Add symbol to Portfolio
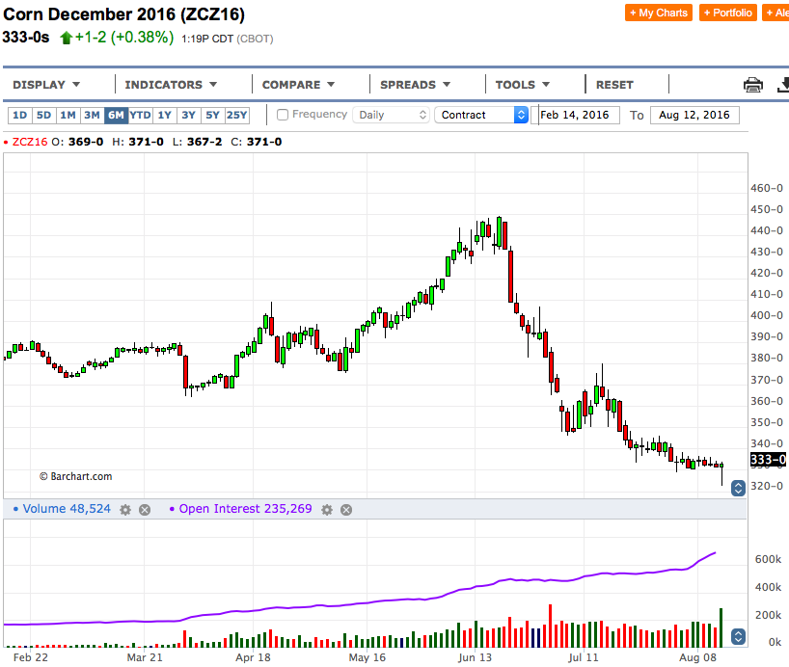789x667 pixels. click(728, 13)
